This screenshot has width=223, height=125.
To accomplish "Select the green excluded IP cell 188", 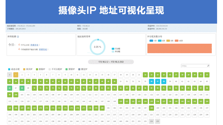I will coord(152,108).
